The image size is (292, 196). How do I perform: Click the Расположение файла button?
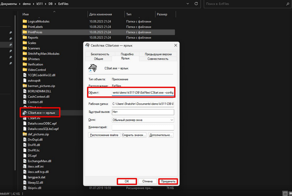click(x=104, y=135)
